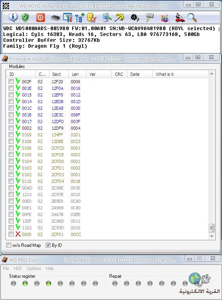Tick the checkbox for module 001E
222x300 pixels.
click(11, 88)
